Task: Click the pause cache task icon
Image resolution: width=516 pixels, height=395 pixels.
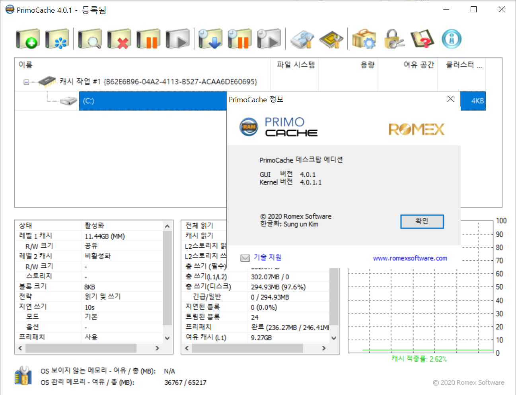Action: [148, 39]
